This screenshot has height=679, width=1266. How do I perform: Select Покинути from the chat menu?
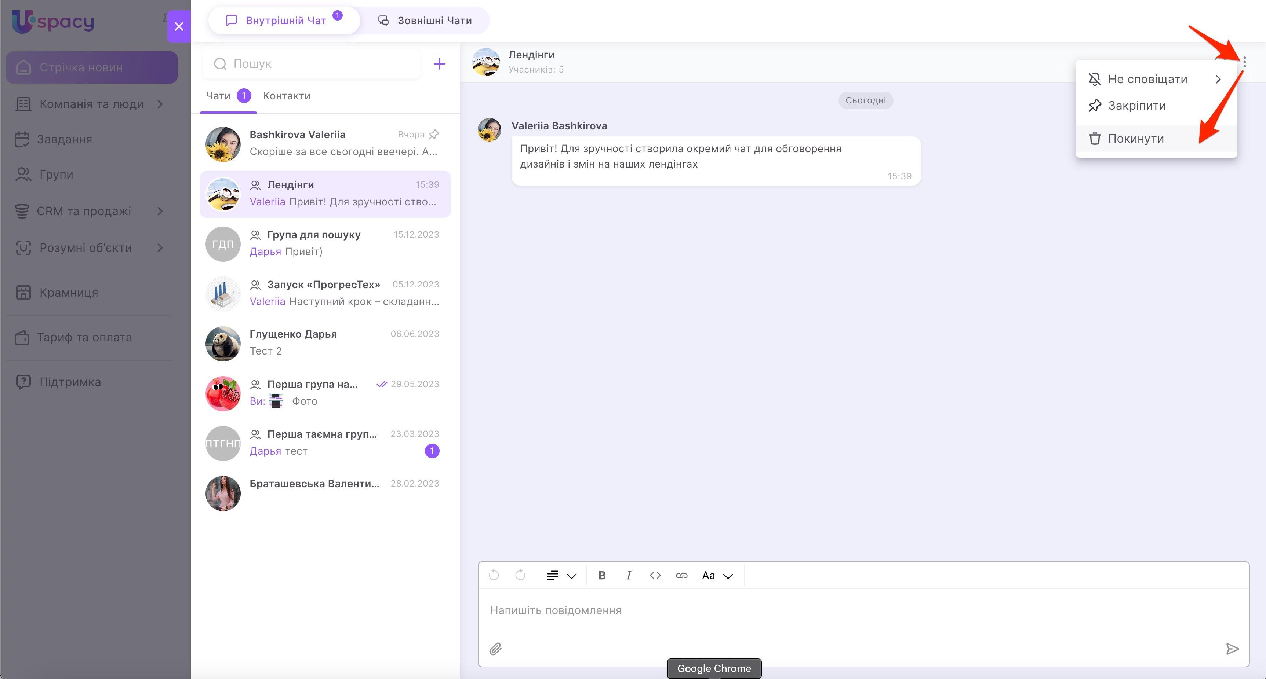(1135, 139)
